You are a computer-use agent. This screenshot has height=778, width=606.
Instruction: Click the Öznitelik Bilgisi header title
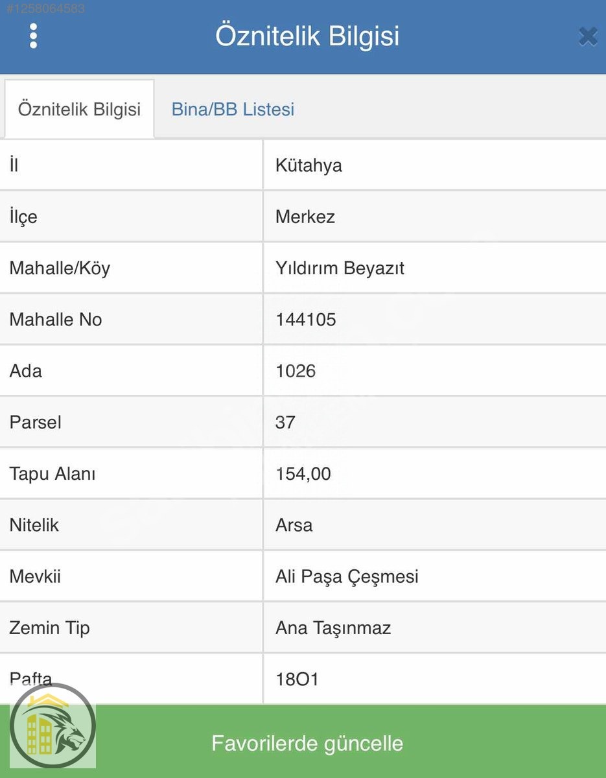click(x=307, y=36)
